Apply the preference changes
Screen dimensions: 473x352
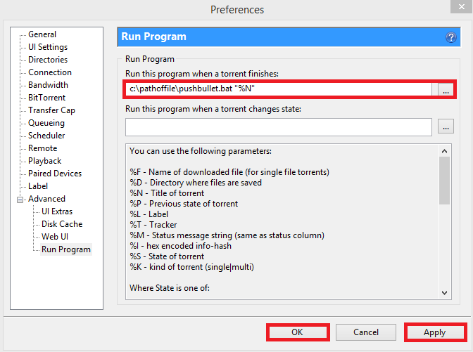click(x=434, y=332)
